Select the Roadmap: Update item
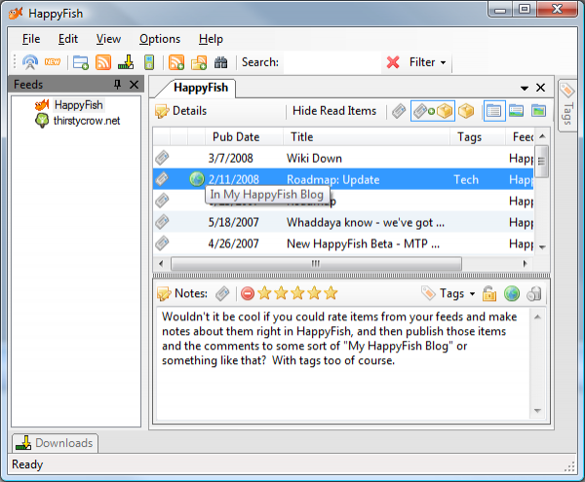 343,179
